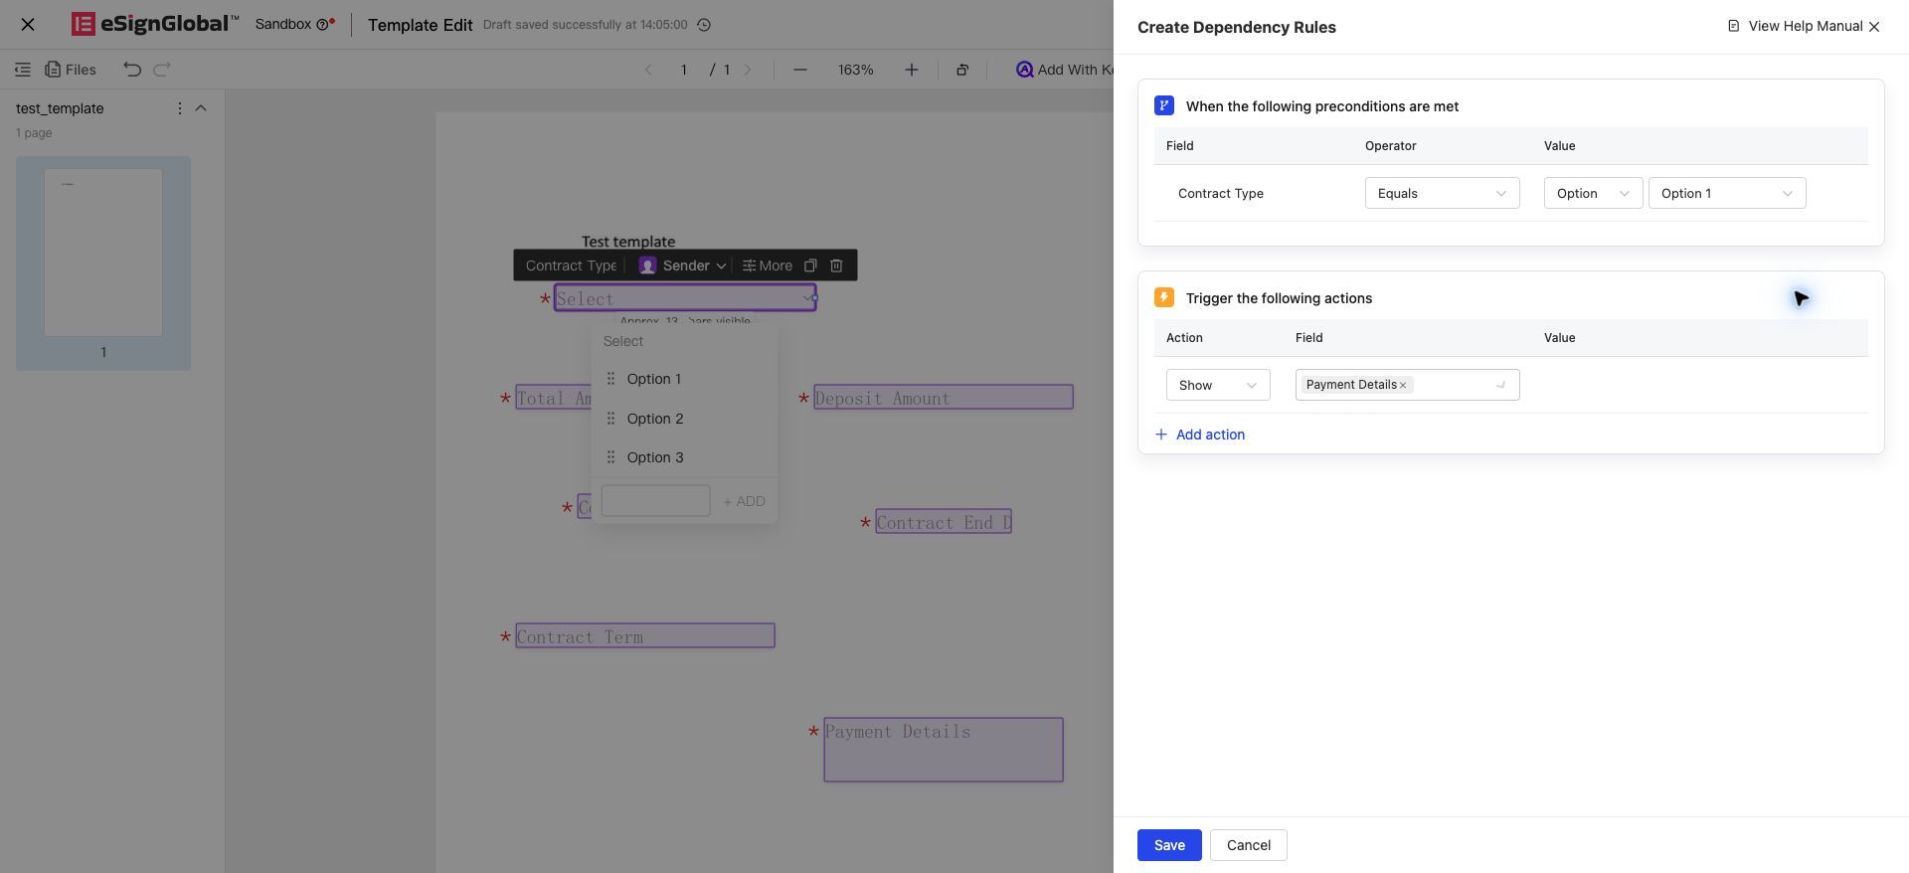Zoom out with the minus icon

click(x=800, y=70)
